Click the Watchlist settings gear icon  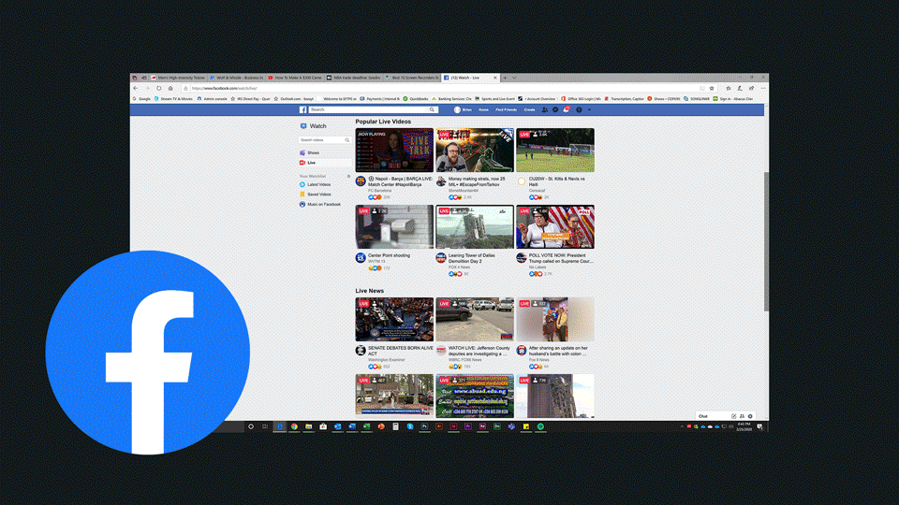click(348, 177)
